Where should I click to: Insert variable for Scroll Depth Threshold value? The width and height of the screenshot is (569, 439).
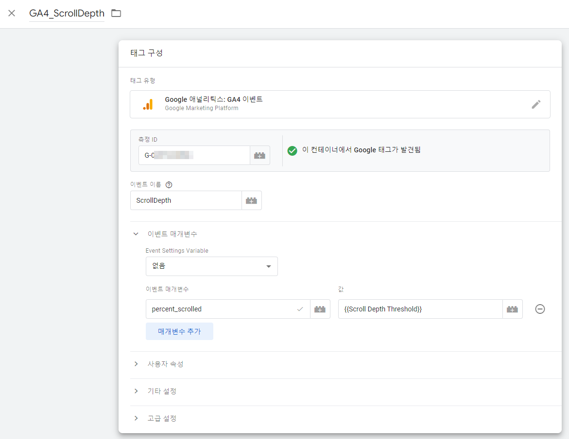coord(512,309)
